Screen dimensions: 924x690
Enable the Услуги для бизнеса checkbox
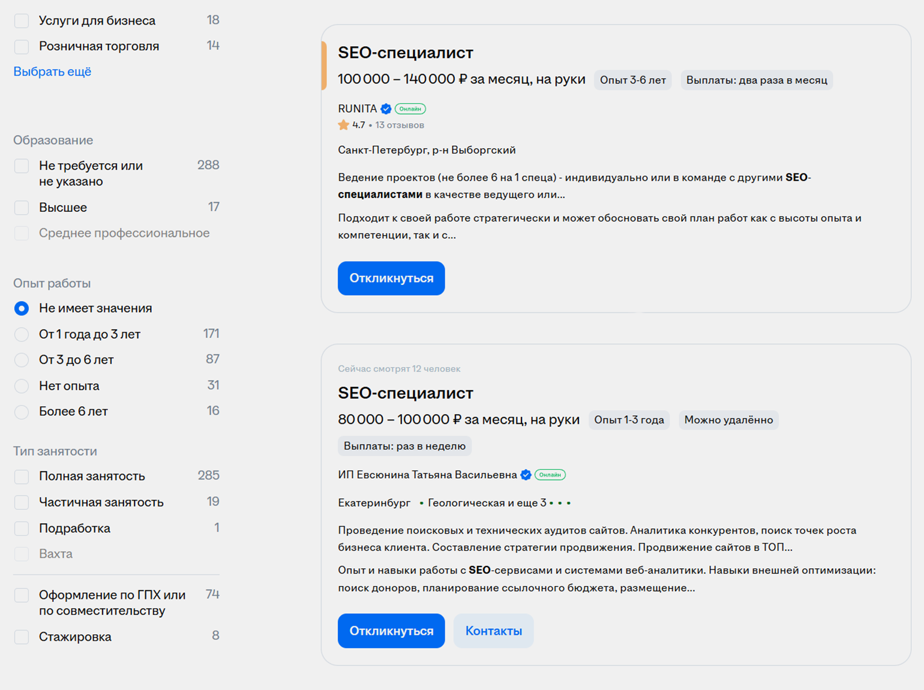pos(22,20)
